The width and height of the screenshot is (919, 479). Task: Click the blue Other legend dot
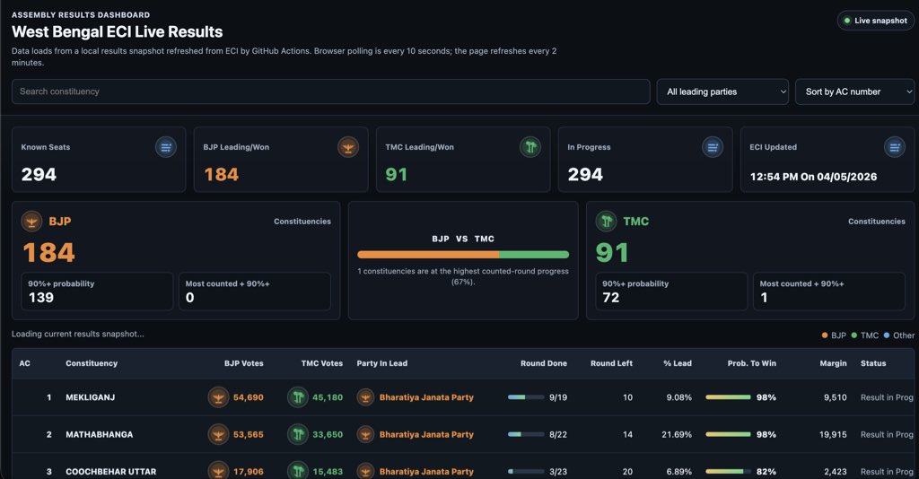pyautogui.click(x=886, y=335)
